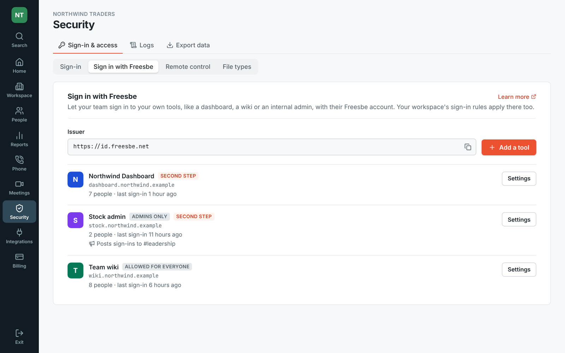Click the Issuer URL field
565x353 pixels.
[x=272, y=147]
